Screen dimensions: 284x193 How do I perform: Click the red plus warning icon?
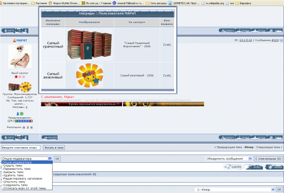(x=31, y=121)
